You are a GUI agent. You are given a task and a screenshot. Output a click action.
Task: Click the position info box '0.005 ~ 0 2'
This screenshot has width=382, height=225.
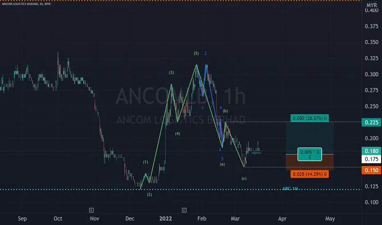click(309, 154)
